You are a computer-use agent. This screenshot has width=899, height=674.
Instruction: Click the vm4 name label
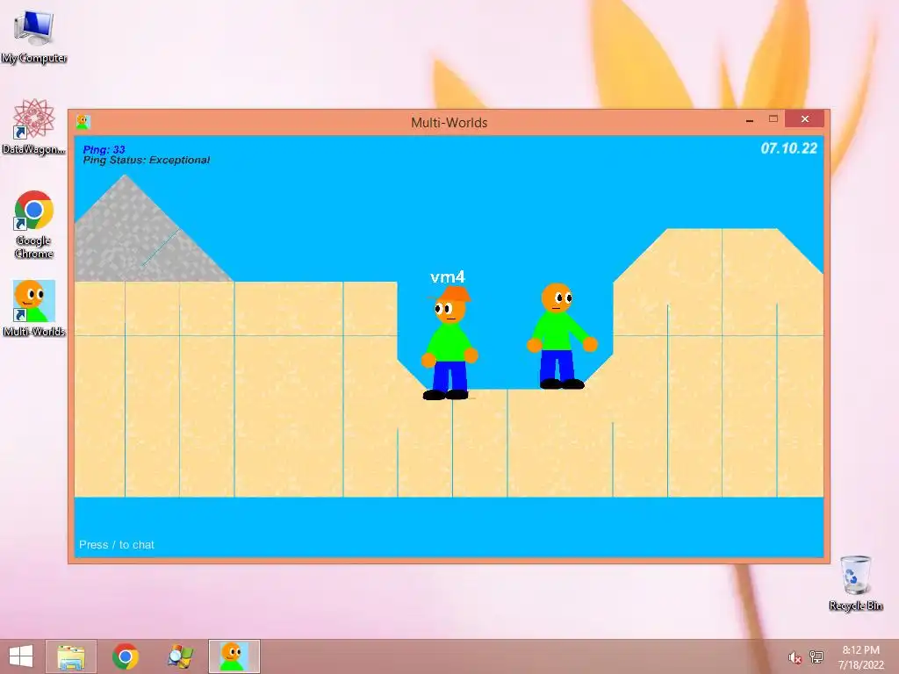448,277
